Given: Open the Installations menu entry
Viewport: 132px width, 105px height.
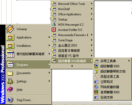Looking at the screenshot, I should tap(28, 46).
